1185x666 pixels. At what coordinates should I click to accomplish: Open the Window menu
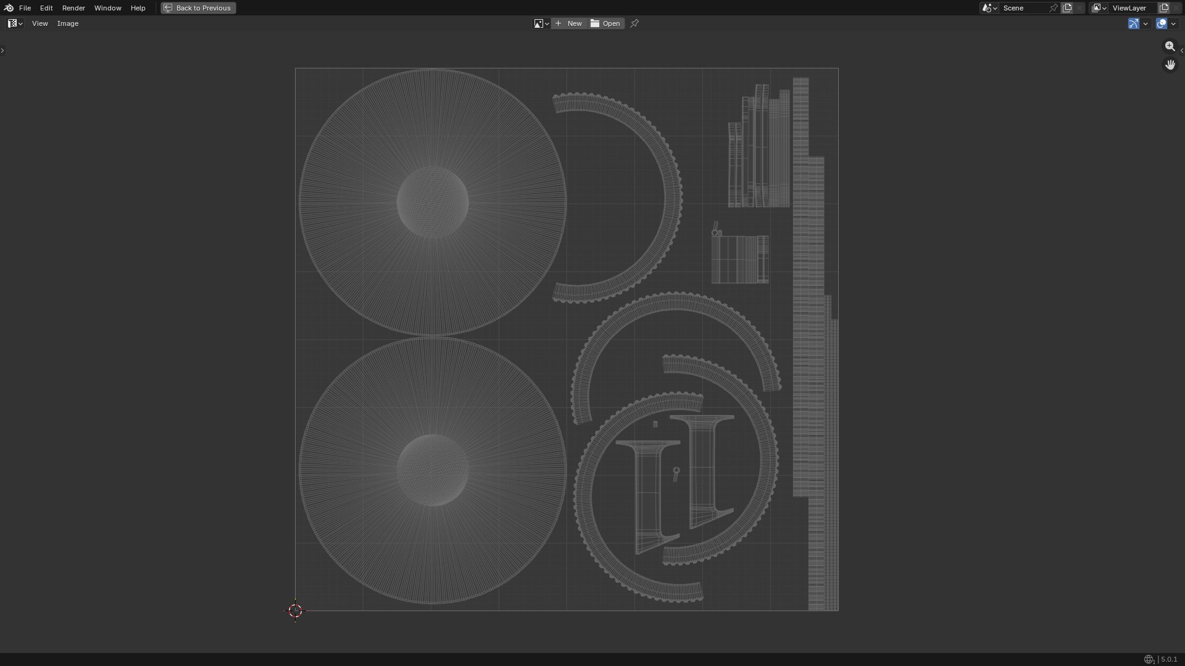pos(107,8)
